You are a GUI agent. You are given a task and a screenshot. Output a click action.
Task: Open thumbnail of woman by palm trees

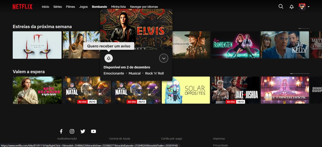tap(81, 45)
